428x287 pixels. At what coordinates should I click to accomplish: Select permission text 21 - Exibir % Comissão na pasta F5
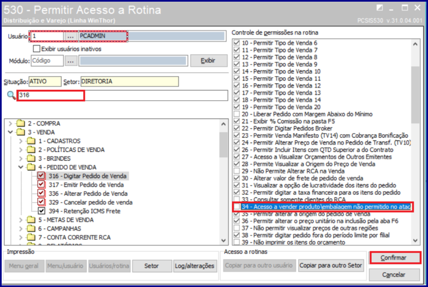click(288, 121)
